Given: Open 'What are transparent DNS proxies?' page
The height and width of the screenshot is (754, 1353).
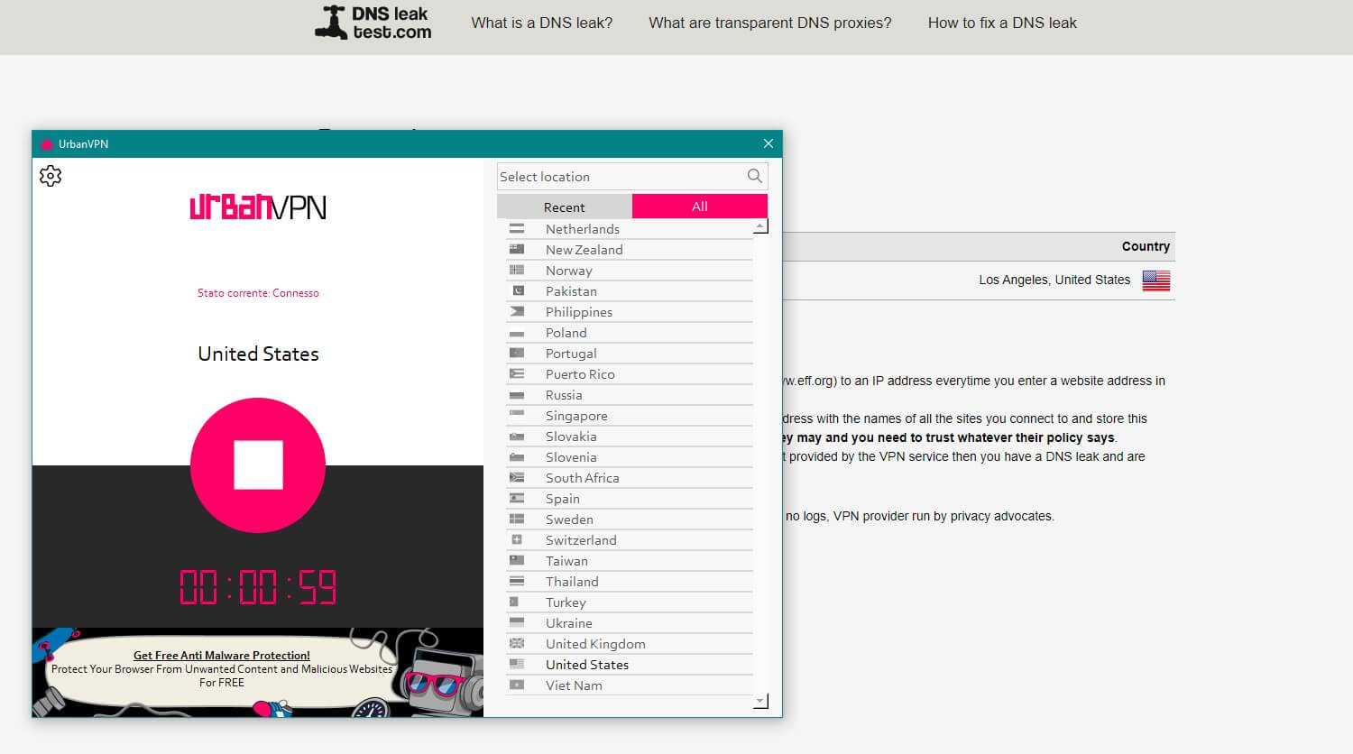Looking at the screenshot, I should click(769, 23).
